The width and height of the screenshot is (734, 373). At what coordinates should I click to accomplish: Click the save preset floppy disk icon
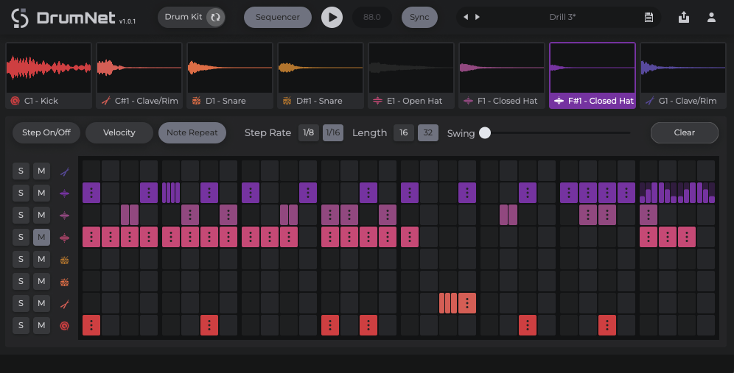[649, 18]
